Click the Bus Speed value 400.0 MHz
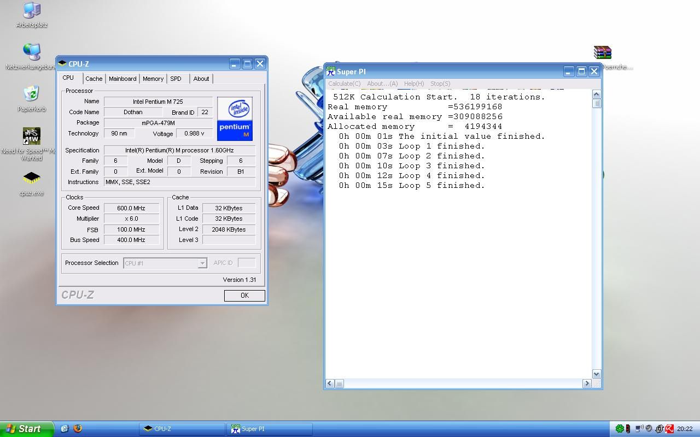 131,240
